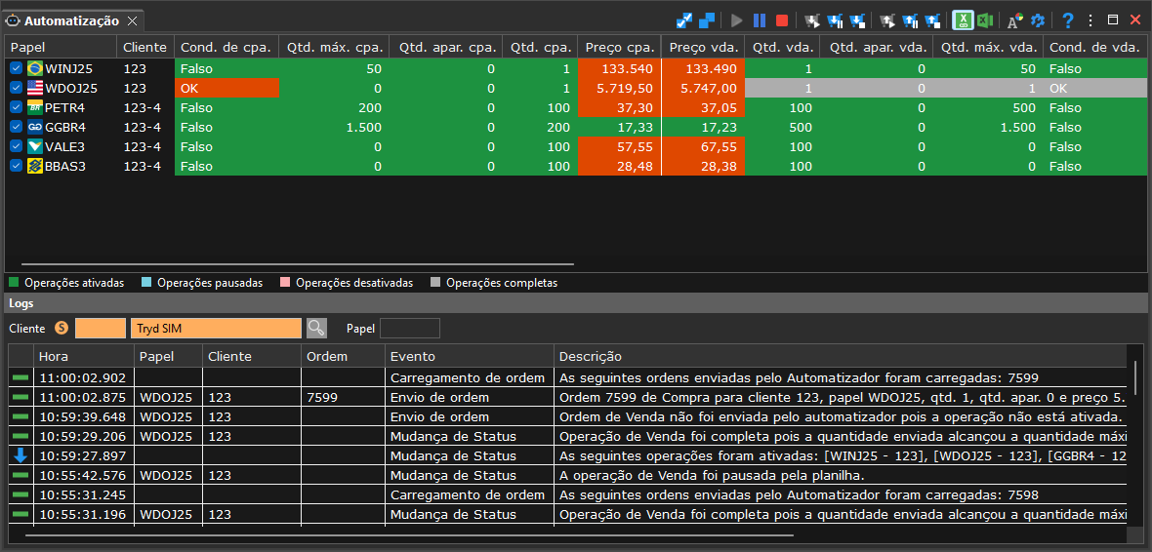This screenshot has width=1152, height=552.
Task: Click the Logs horizontal scrollbar
Action: click(x=409, y=535)
